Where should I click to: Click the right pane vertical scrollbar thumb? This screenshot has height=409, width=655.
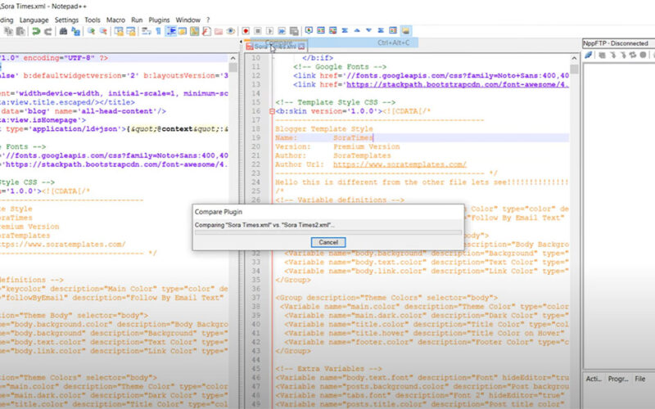[x=575, y=69]
